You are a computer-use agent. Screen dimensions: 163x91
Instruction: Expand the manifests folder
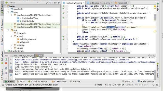click(8, 9)
